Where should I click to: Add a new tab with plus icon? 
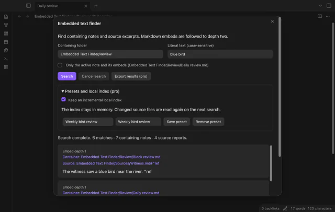pyautogui.click(x=96, y=6)
